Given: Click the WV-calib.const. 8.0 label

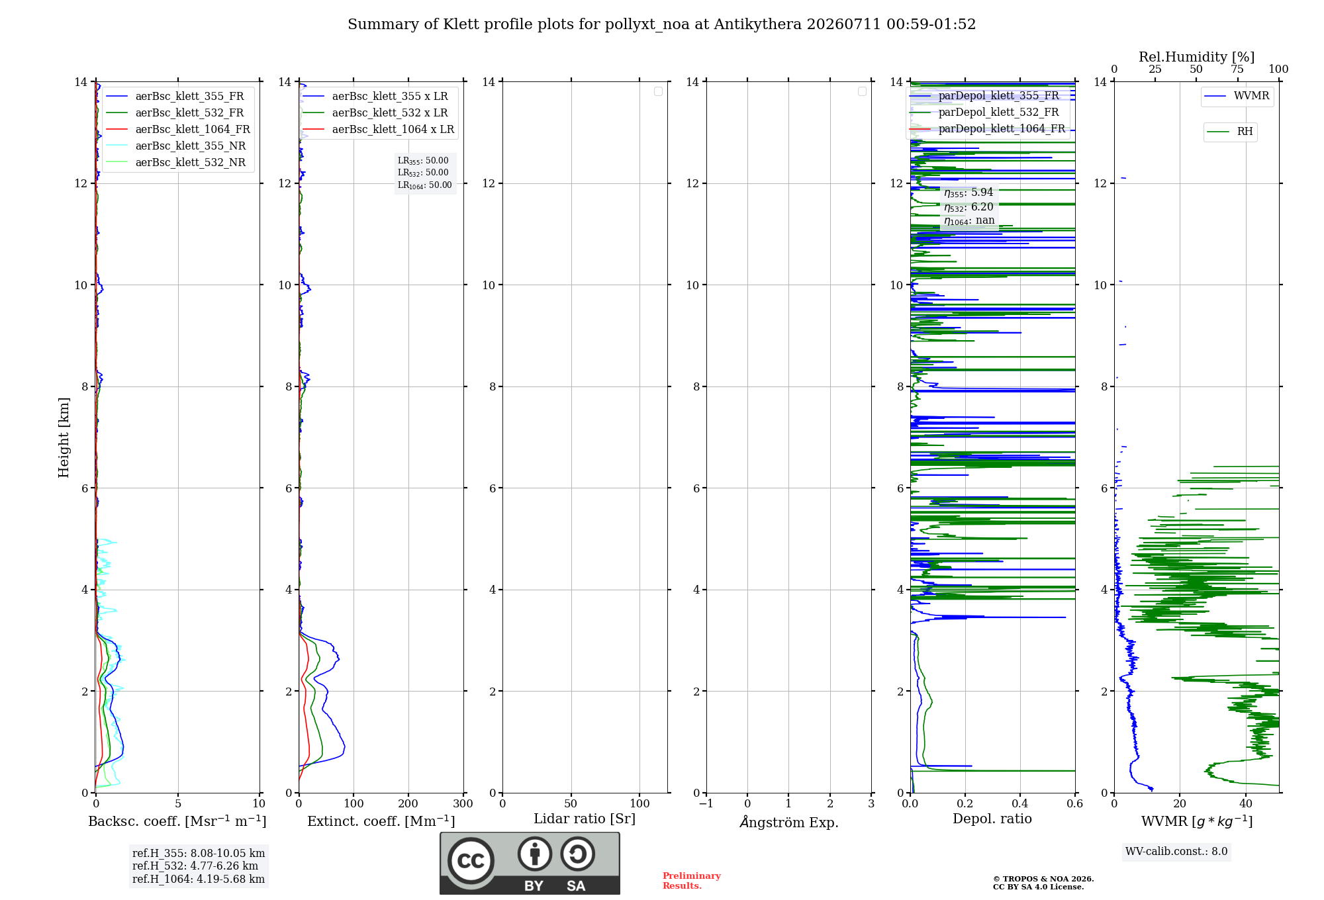Looking at the screenshot, I should (1176, 852).
